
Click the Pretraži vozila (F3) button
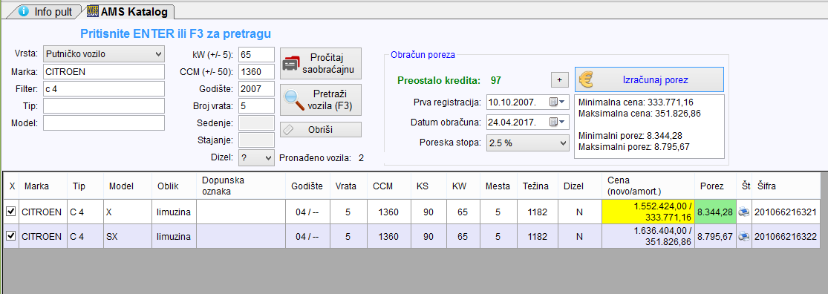point(321,100)
